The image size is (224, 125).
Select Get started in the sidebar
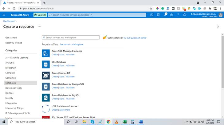coord(11,37)
